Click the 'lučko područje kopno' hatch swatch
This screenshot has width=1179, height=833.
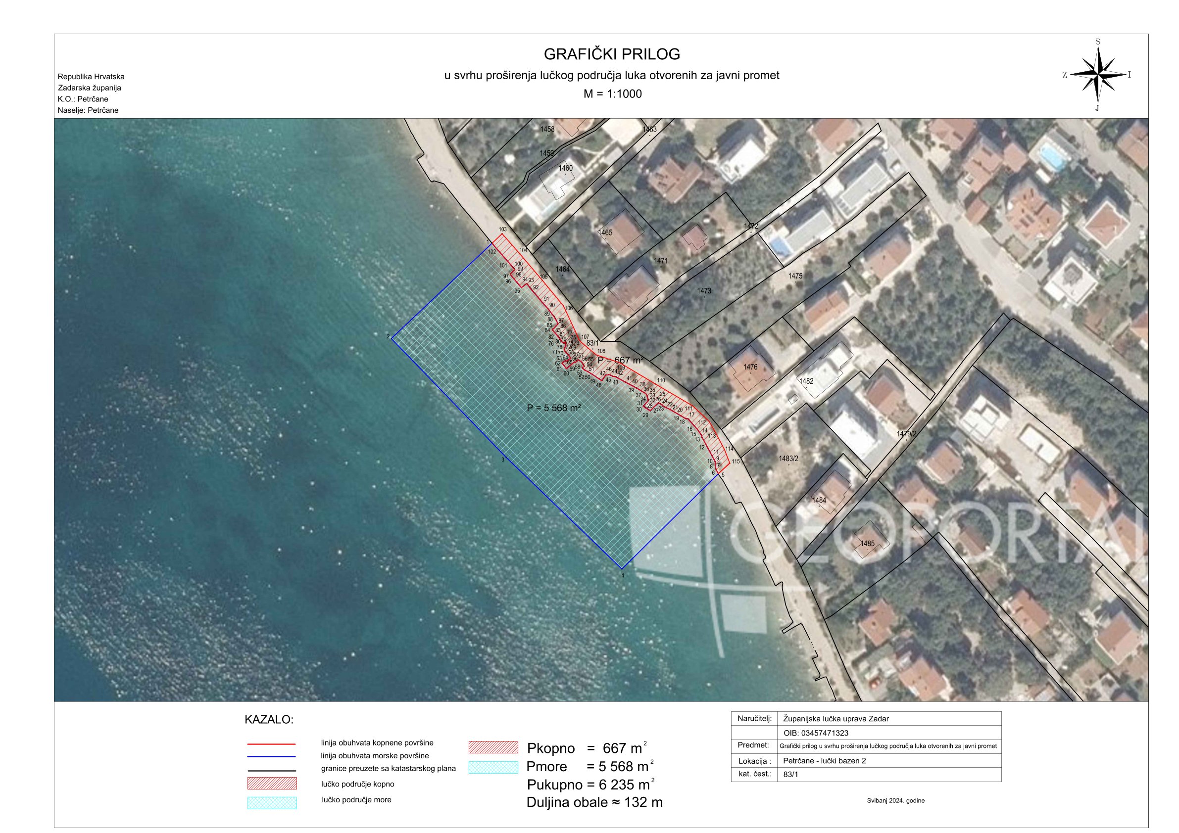(272, 783)
